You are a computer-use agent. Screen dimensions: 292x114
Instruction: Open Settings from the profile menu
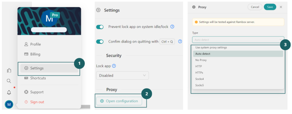click(x=36, y=68)
